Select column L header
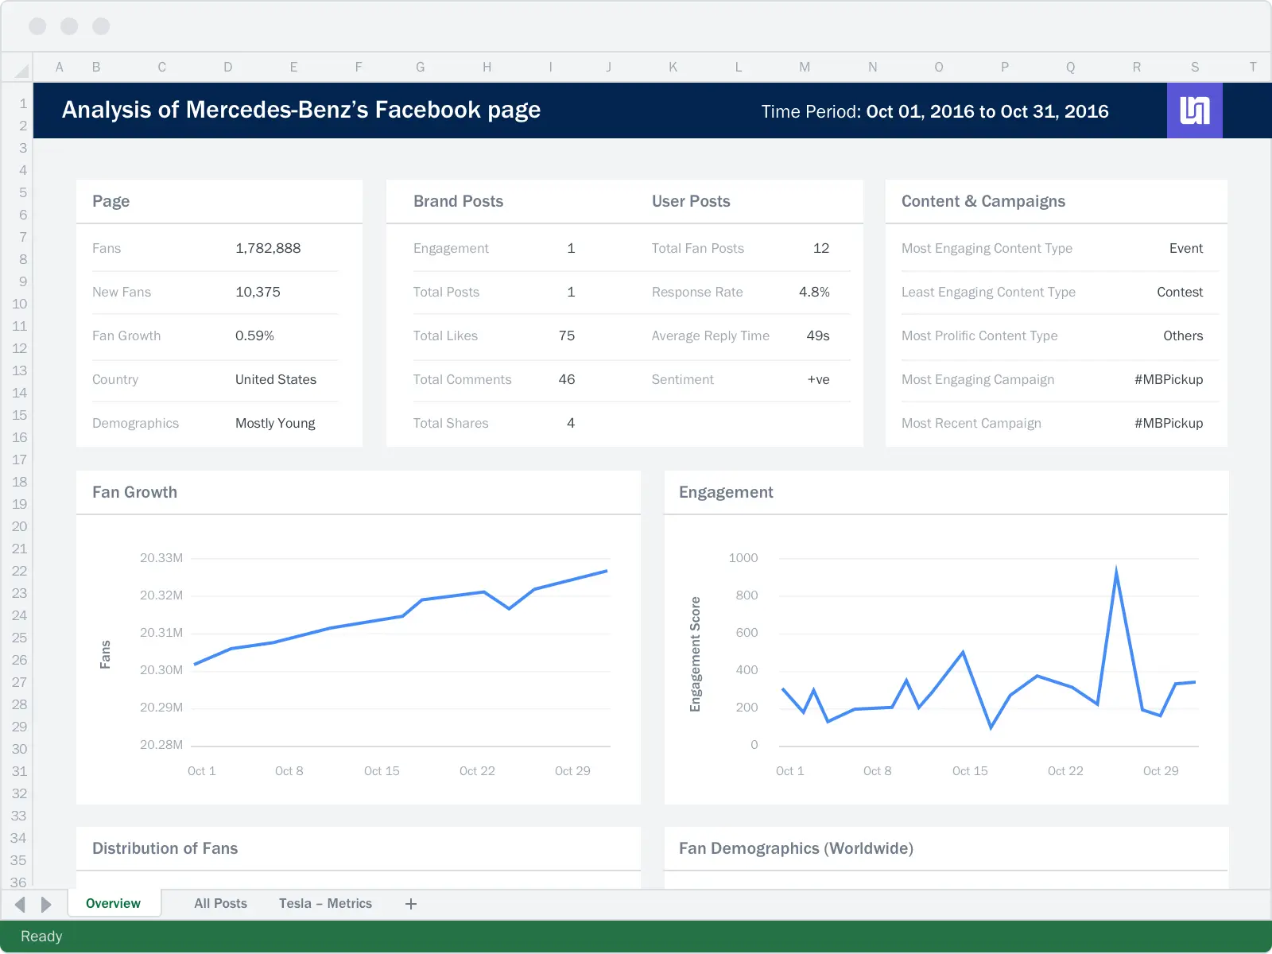Viewport: 1272px width, 954px height. point(739,68)
